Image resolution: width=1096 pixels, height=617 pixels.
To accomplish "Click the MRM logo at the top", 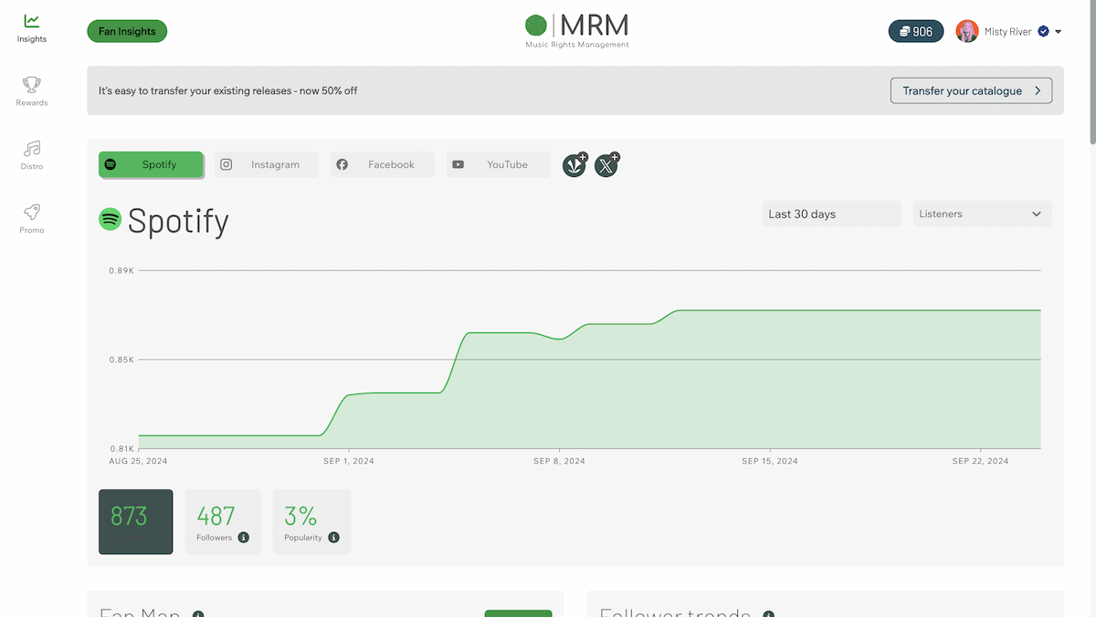I will (576, 30).
